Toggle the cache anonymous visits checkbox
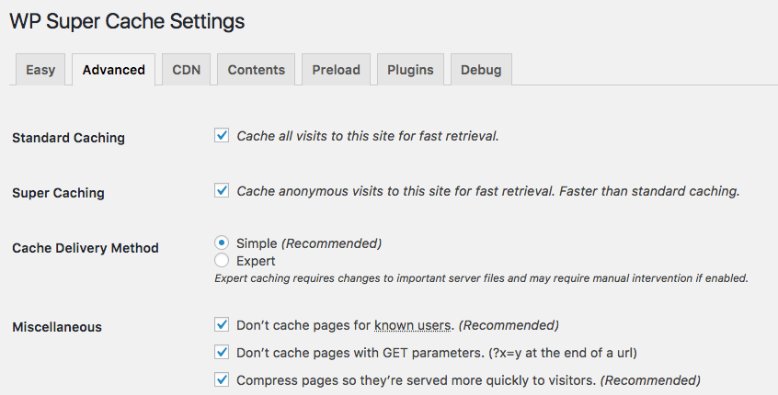The height and width of the screenshot is (395, 778). [x=222, y=191]
